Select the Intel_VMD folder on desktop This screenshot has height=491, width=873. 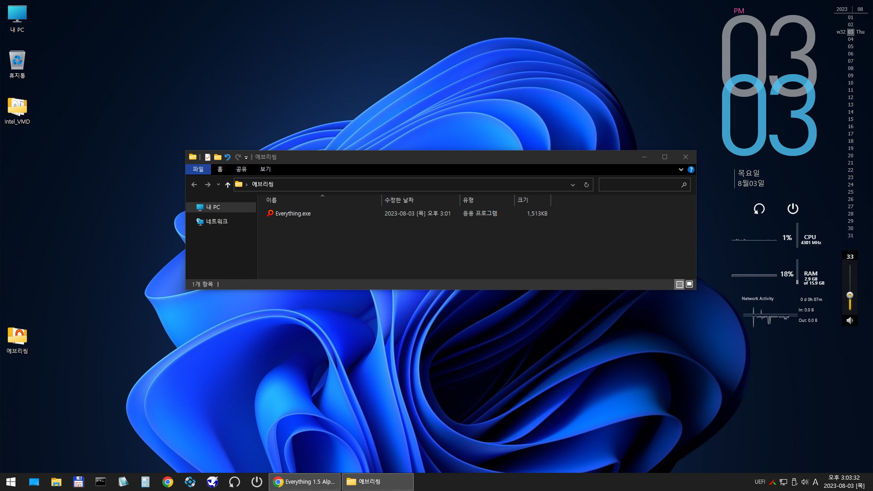pos(17,110)
